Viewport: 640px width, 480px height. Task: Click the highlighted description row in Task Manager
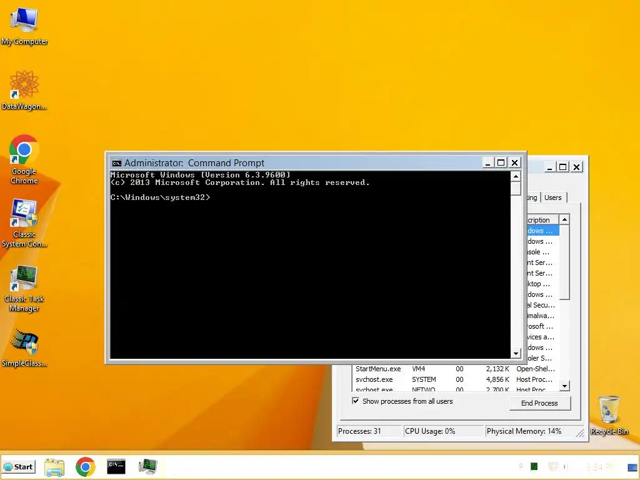542,231
